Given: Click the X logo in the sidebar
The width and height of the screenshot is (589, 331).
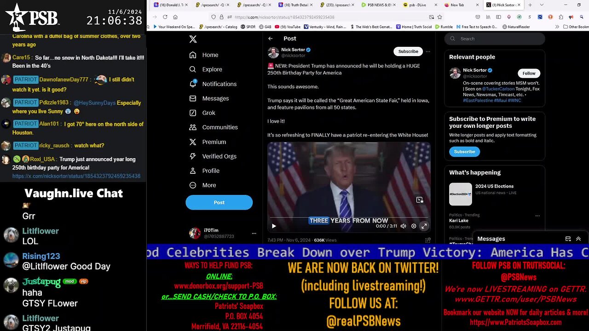Looking at the screenshot, I should click(x=193, y=40).
